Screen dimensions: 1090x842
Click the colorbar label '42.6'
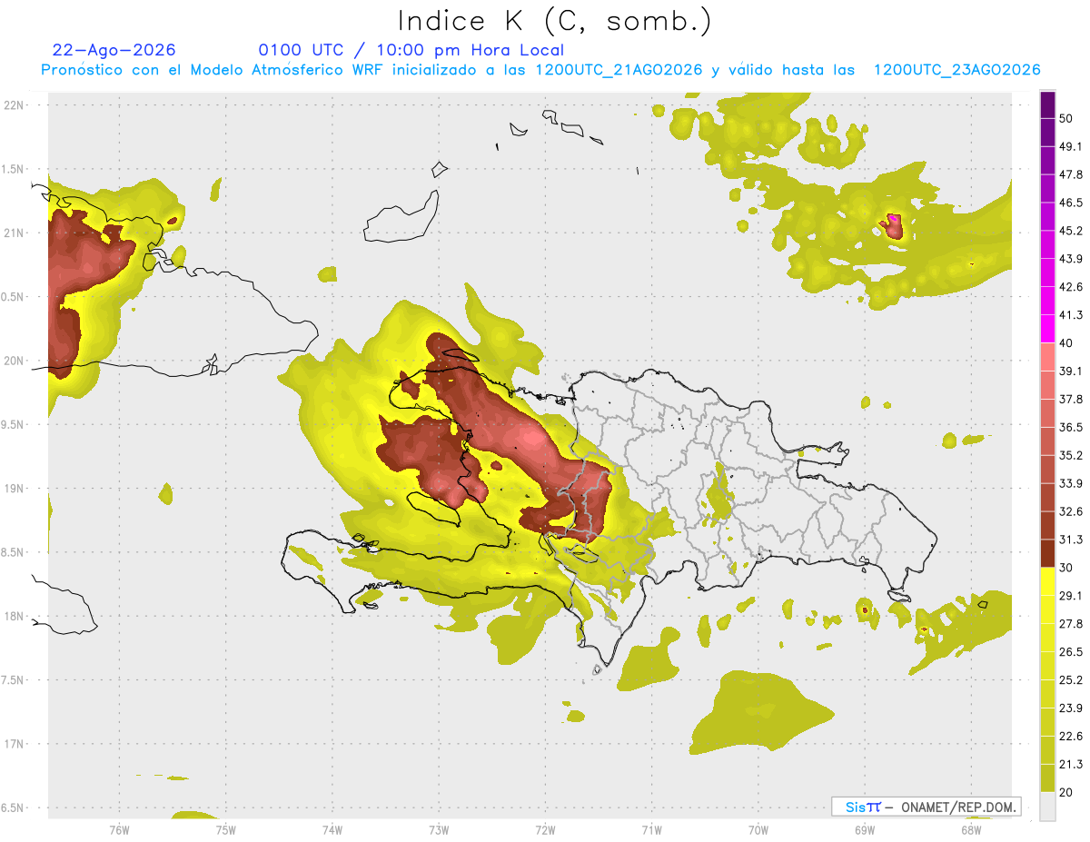[x=1070, y=287]
